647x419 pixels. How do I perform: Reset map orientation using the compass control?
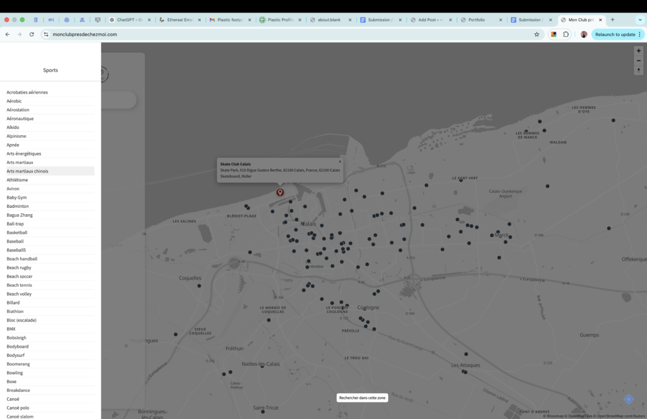pyautogui.click(x=638, y=70)
